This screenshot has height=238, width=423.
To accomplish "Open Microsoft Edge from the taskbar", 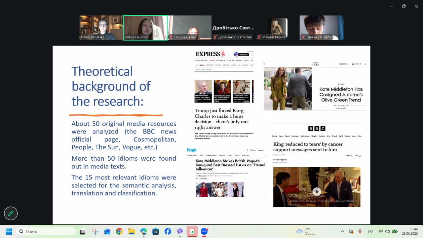I will (143, 231).
